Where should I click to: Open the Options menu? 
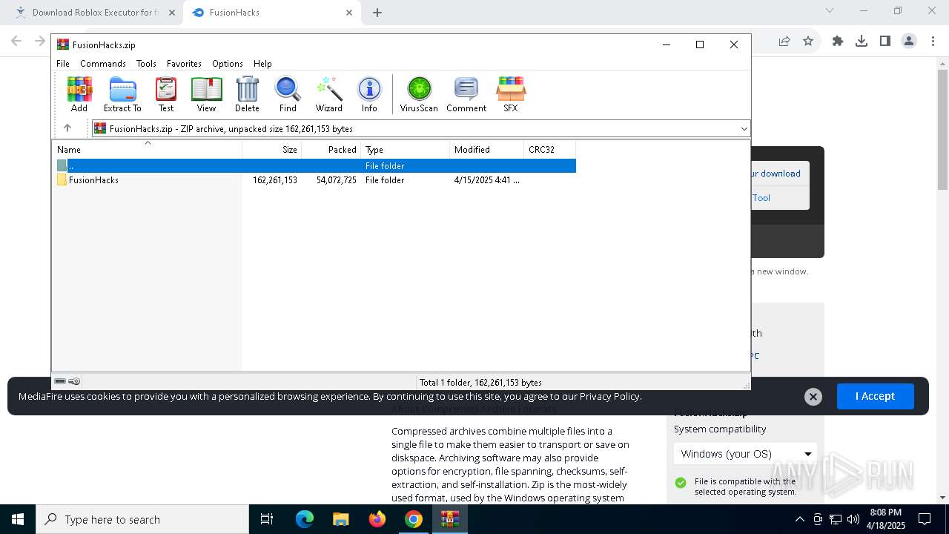227,64
